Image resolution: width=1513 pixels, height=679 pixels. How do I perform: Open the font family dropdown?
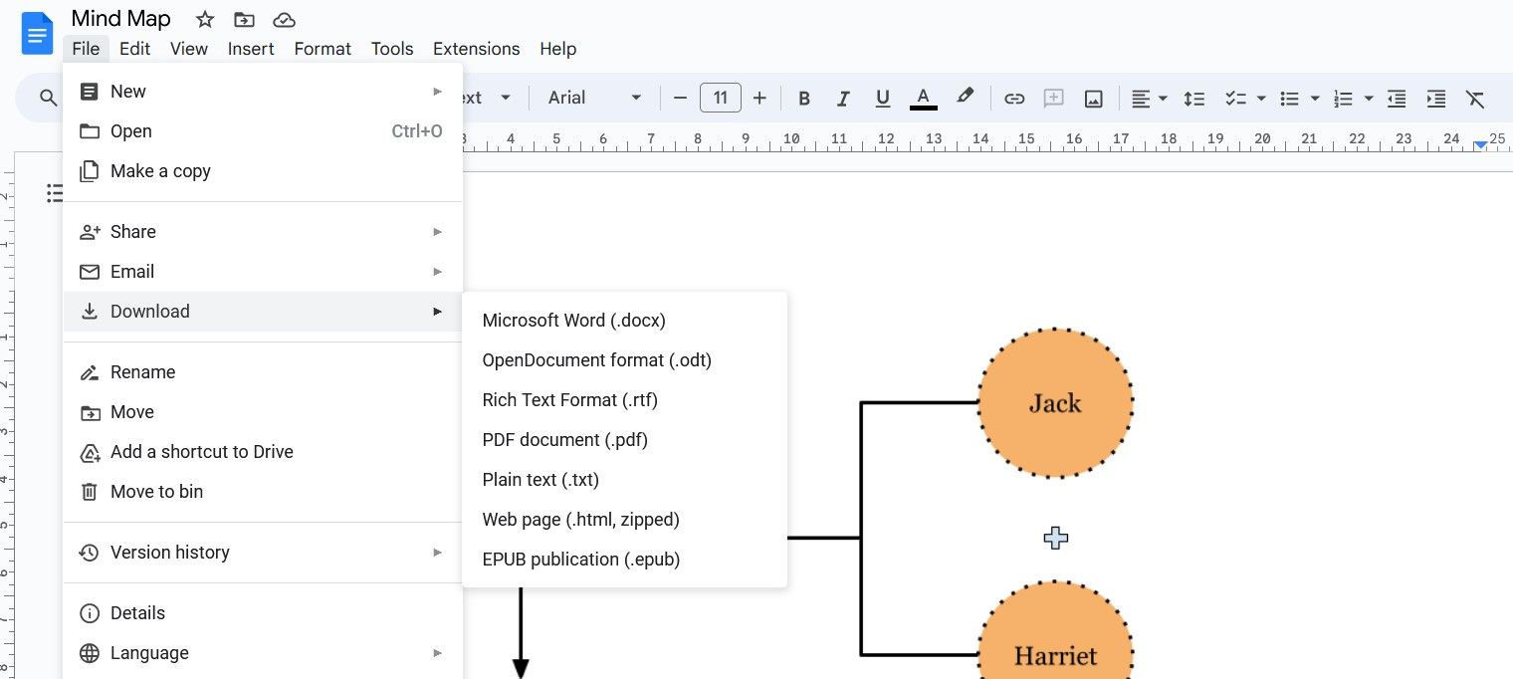[592, 98]
